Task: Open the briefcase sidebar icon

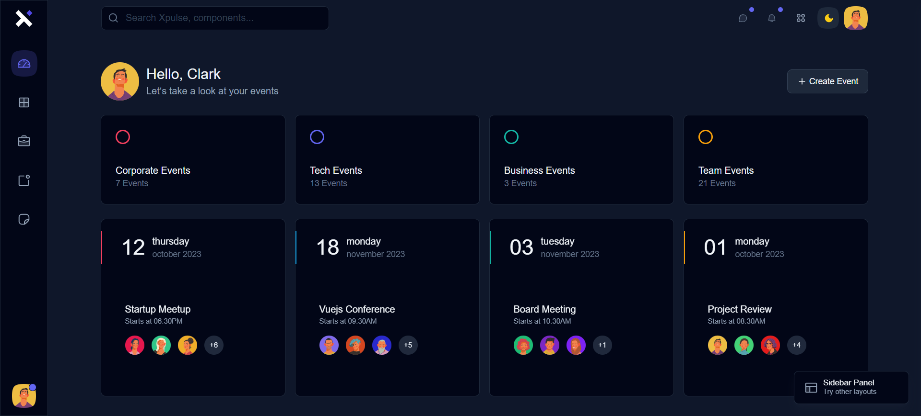Action: pyautogui.click(x=24, y=141)
